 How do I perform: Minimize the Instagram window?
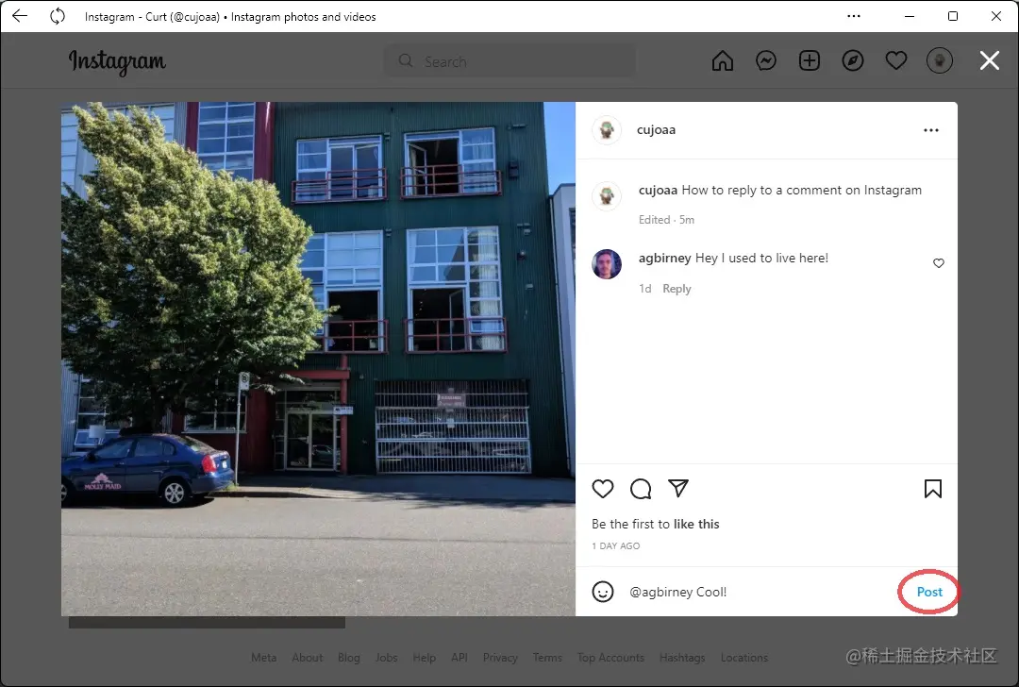[910, 16]
